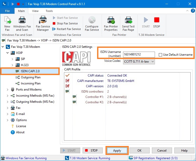Open New Fax from the ribbon
The width and height of the screenshot is (196, 161).
click(7, 24)
